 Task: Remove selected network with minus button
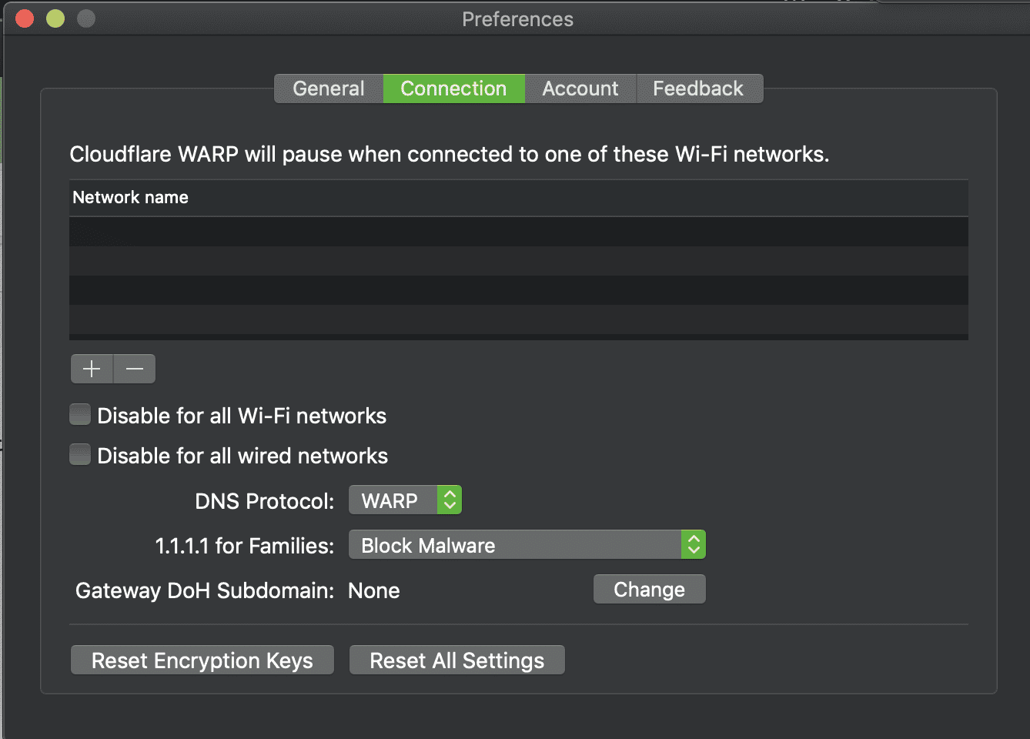click(x=135, y=369)
